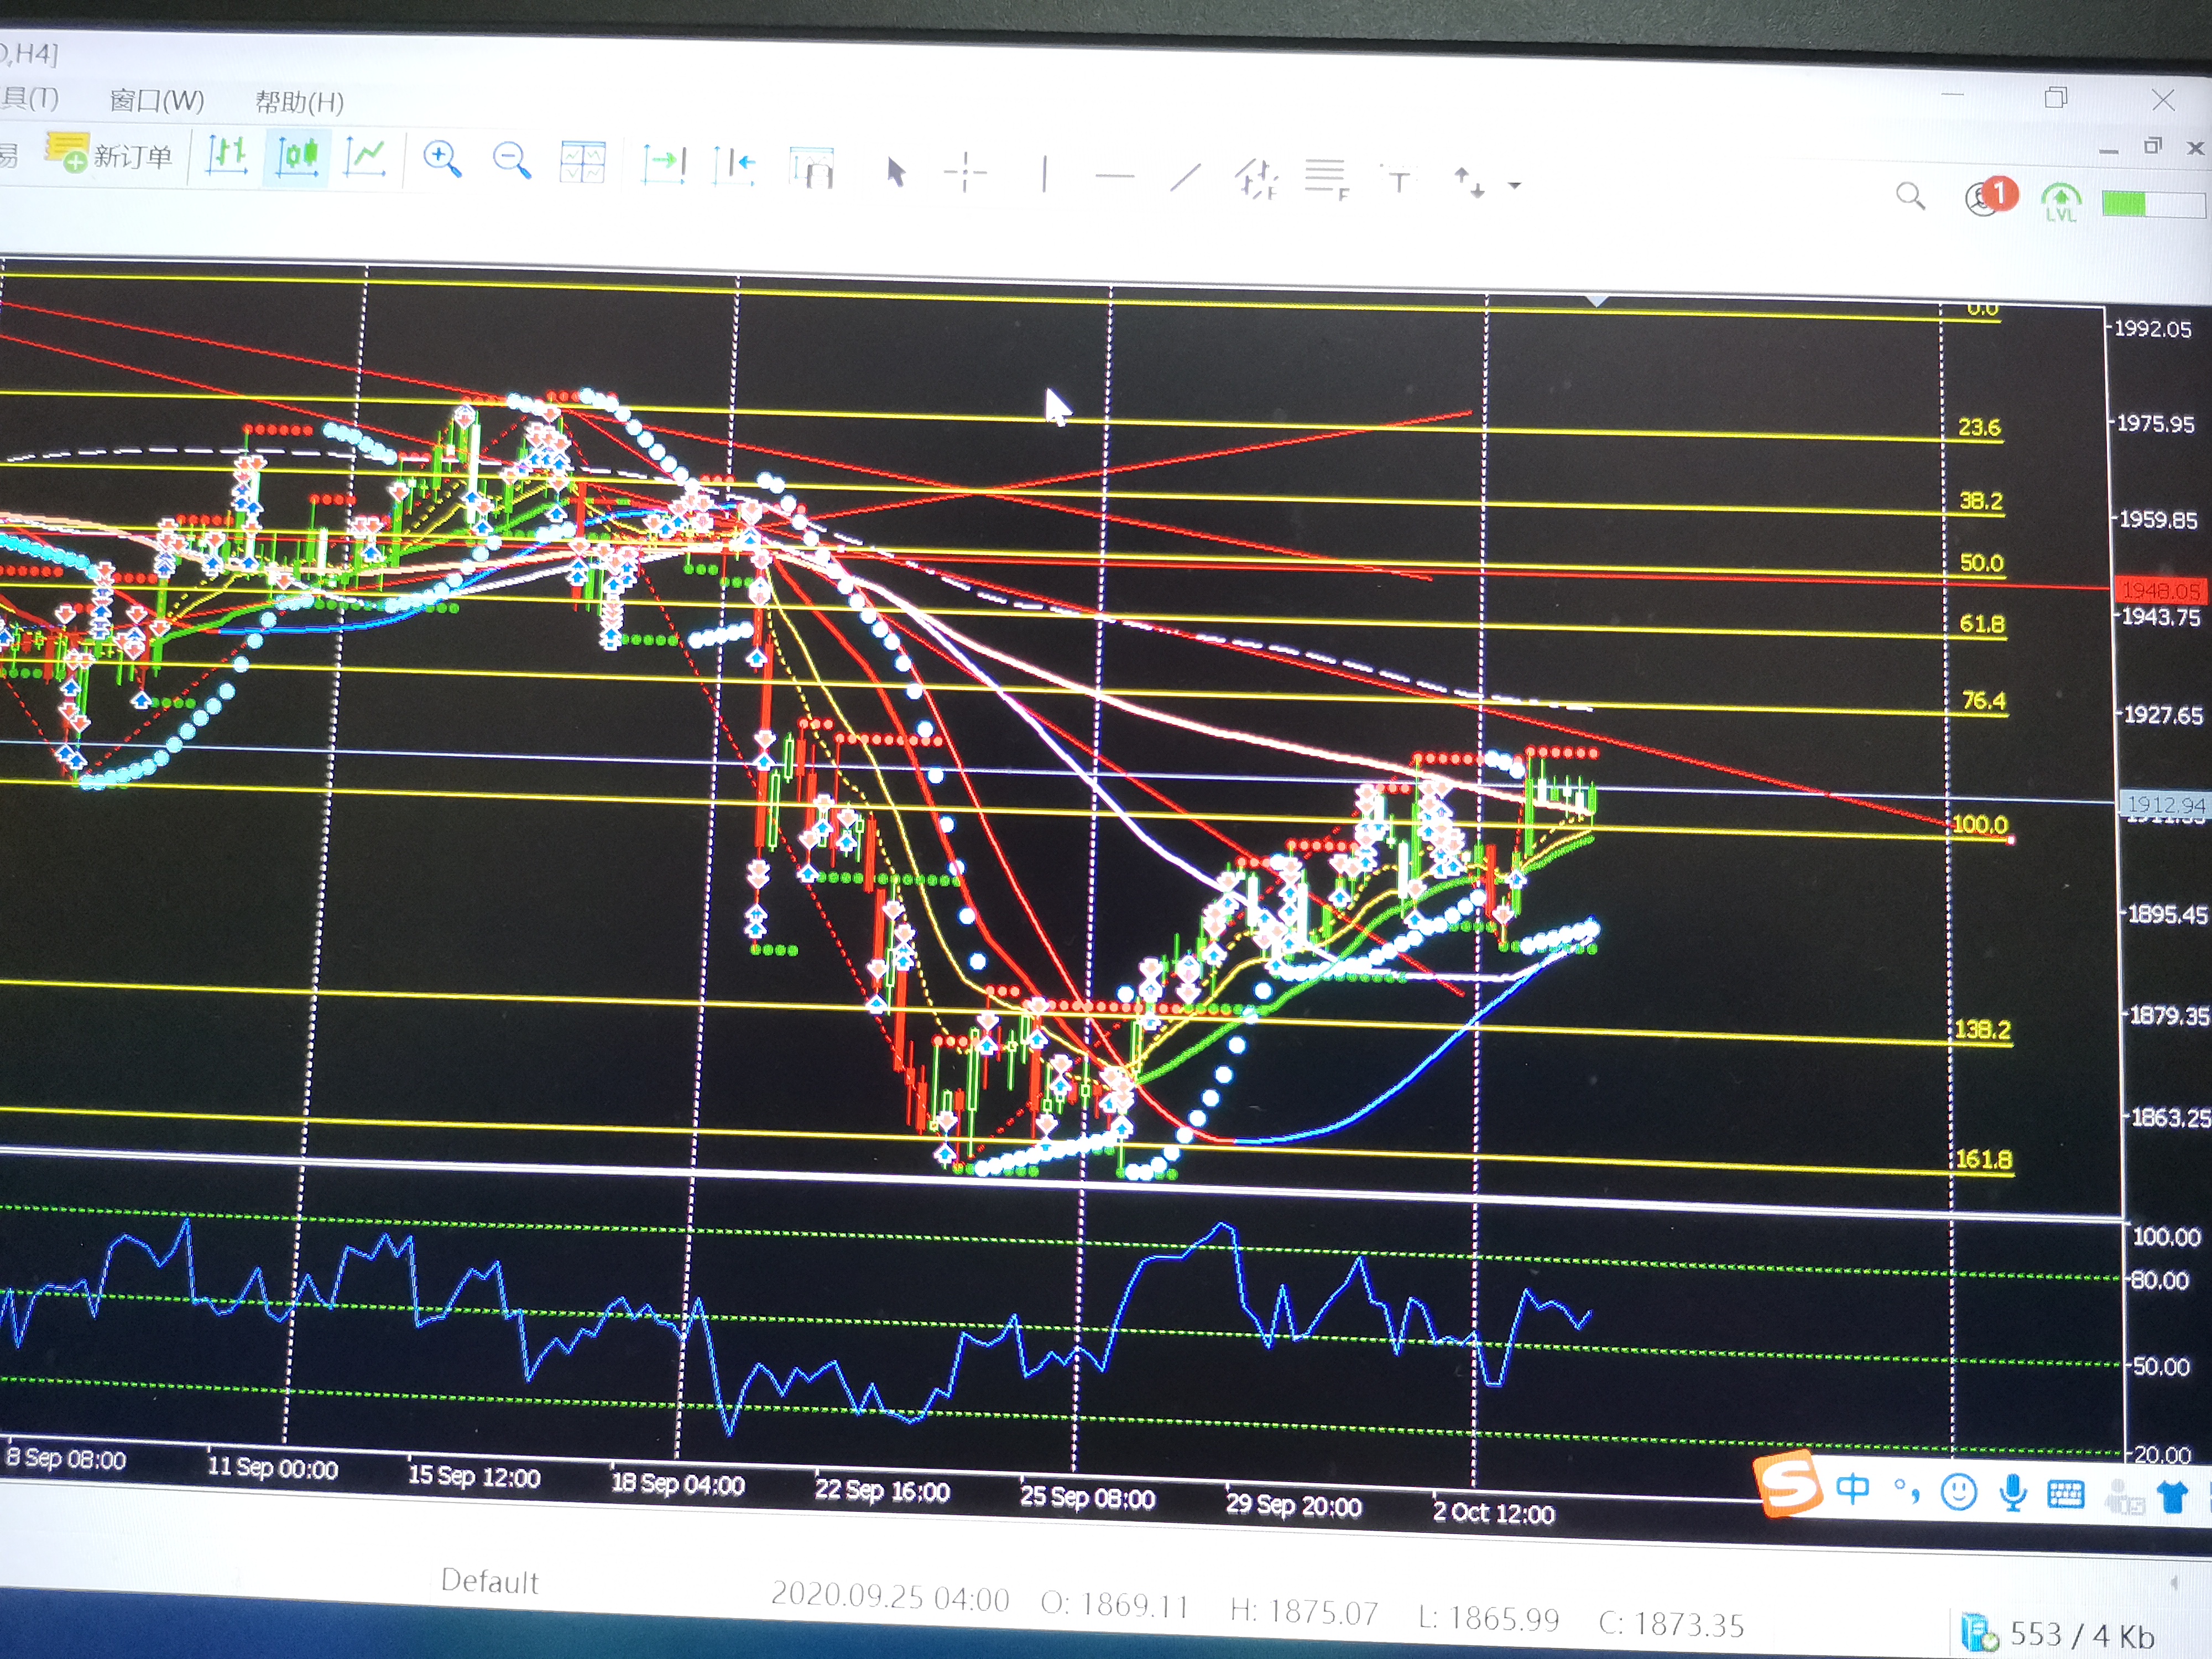Viewport: 2212px width, 1659px height.
Task: Switch to line chart display
Action: point(365,157)
